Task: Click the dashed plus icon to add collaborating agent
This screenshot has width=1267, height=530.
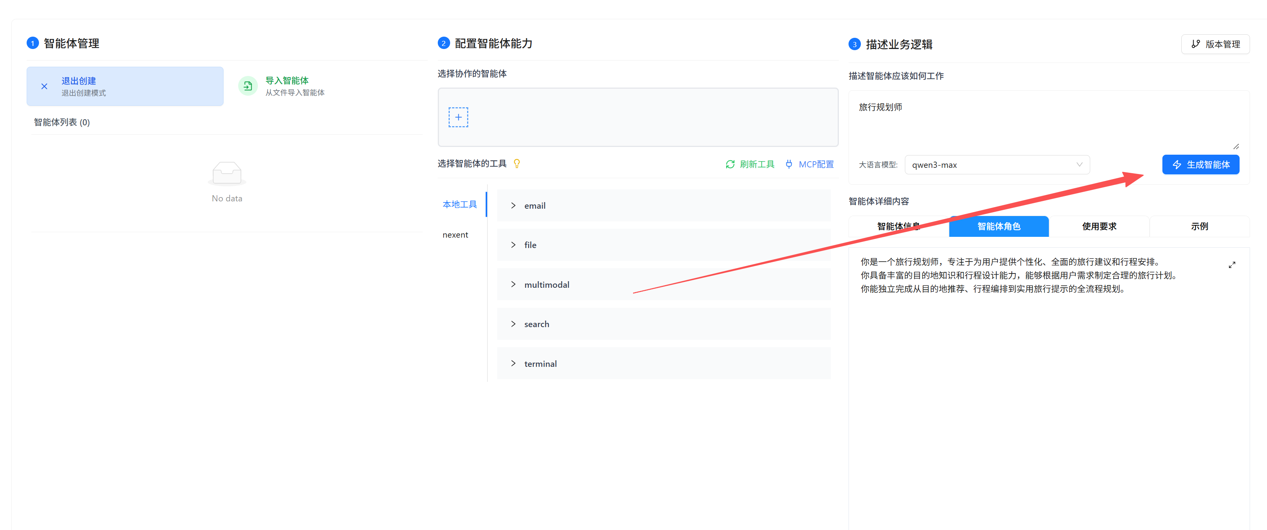Action: click(458, 117)
